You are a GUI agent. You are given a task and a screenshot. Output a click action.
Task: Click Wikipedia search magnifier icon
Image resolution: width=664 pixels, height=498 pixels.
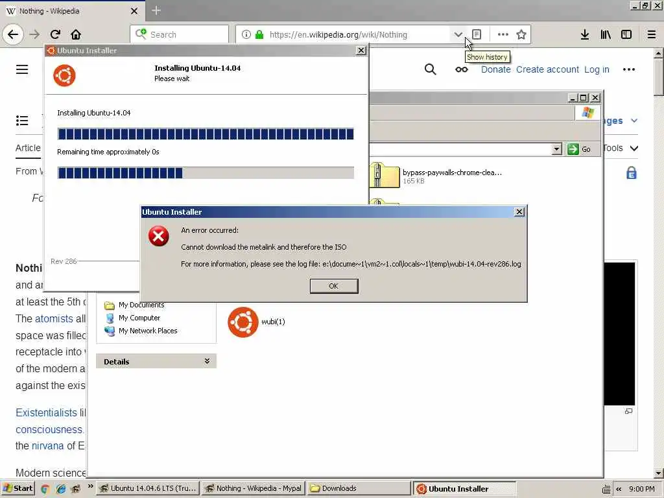430,69
